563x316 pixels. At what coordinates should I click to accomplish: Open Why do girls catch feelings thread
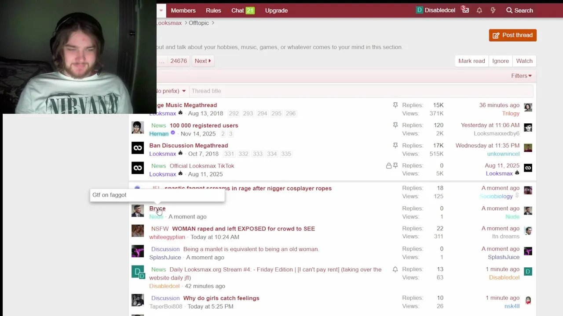click(221, 298)
